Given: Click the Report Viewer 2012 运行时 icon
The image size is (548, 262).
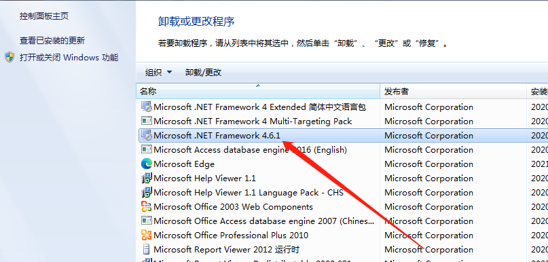Looking at the screenshot, I should coord(147,249).
